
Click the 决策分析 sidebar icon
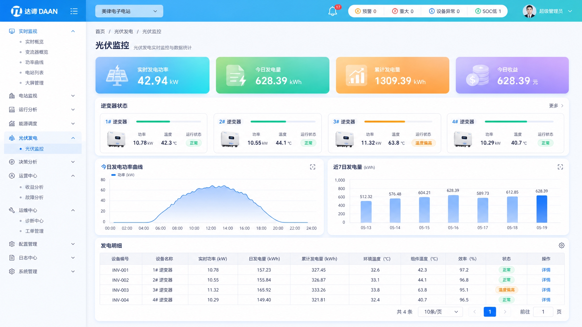click(x=12, y=162)
